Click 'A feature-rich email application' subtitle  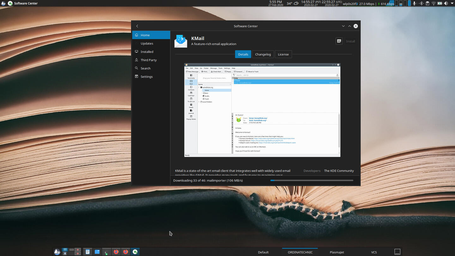coord(214,44)
